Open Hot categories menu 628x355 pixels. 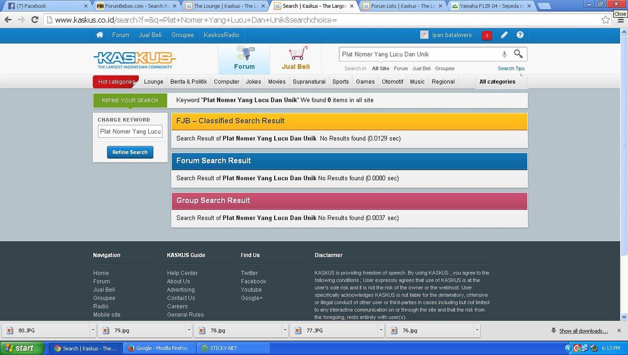(116, 82)
